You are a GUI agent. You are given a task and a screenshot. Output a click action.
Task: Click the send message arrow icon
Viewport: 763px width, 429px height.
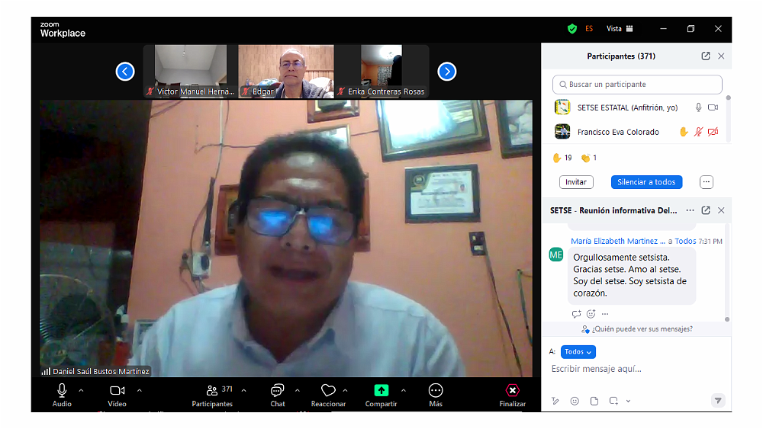[717, 400]
